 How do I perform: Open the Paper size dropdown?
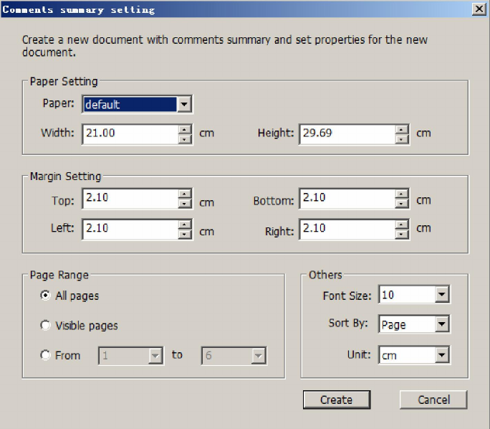point(184,105)
